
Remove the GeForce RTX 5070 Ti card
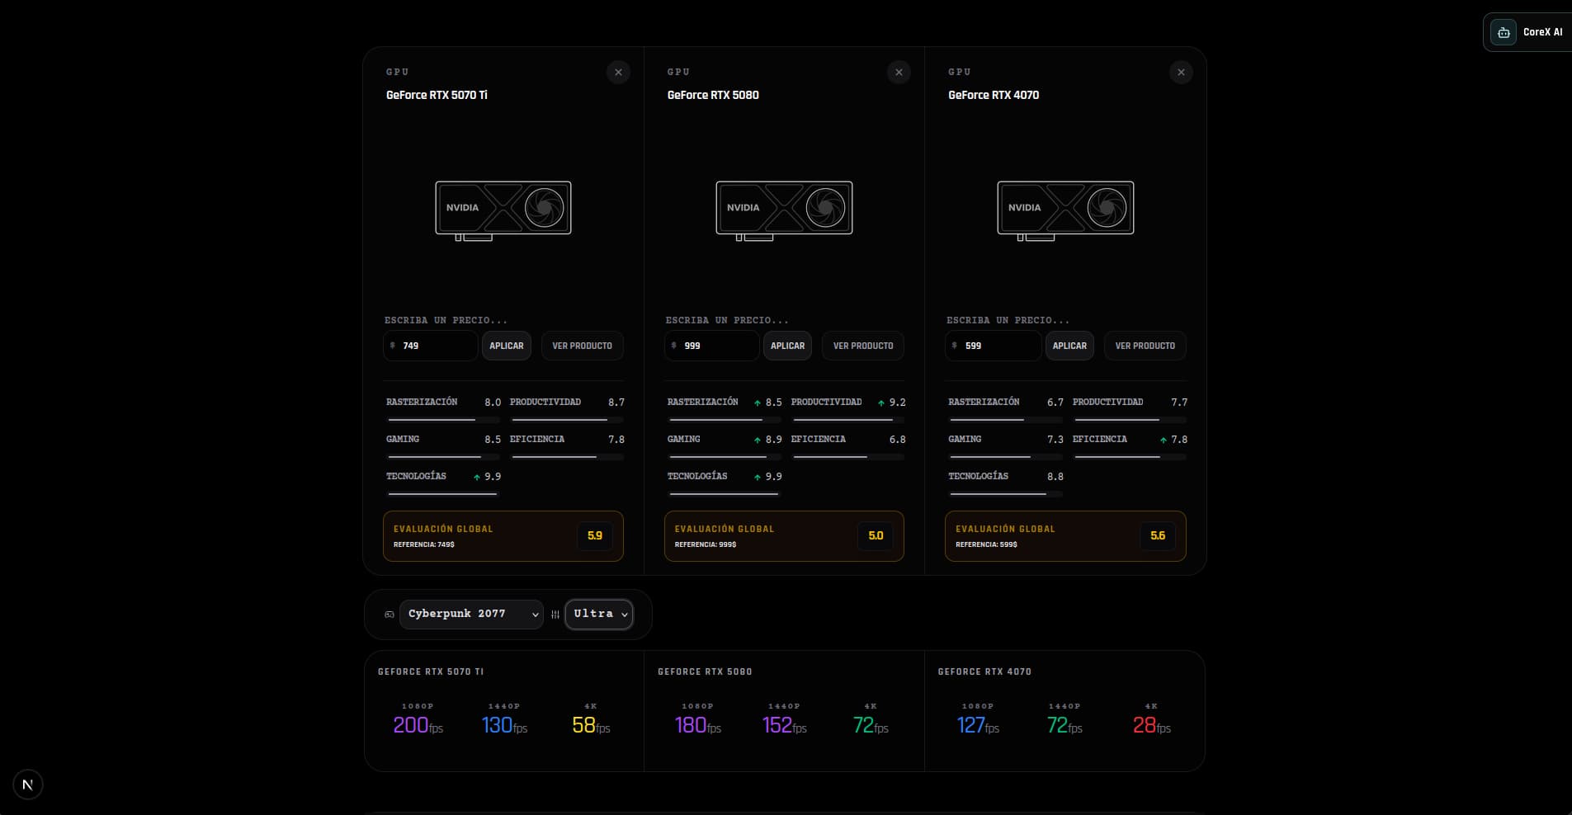618,73
